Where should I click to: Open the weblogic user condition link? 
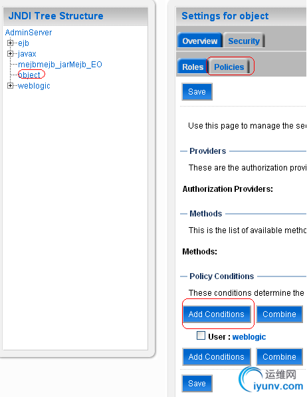[249, 337]
